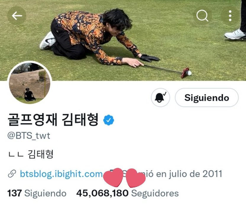
Task: Select the Korean display name heading
Action: [x=53, y=120]
